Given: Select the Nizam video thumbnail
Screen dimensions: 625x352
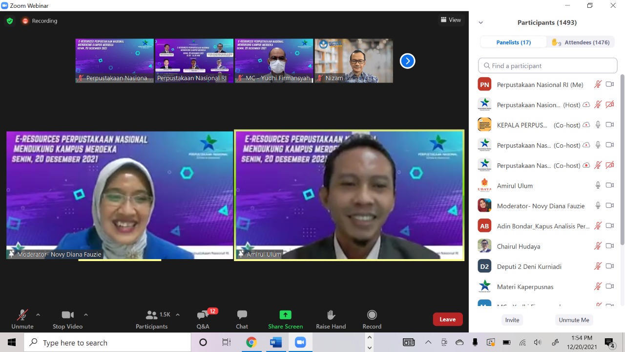Looking at the screenshot, I should [354, 61].
